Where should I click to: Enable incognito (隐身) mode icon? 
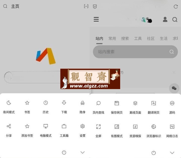pyautogui.click(x=82, y=103)
